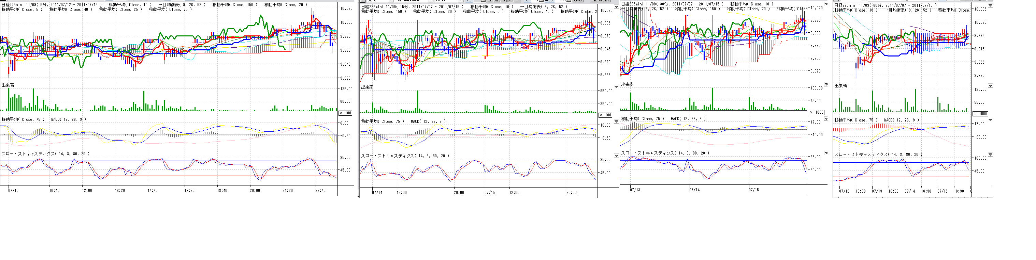Open the 30-minute volume panel menu arrow
The width and height of the screenshot is (1036, 260).
coord(826,85)
